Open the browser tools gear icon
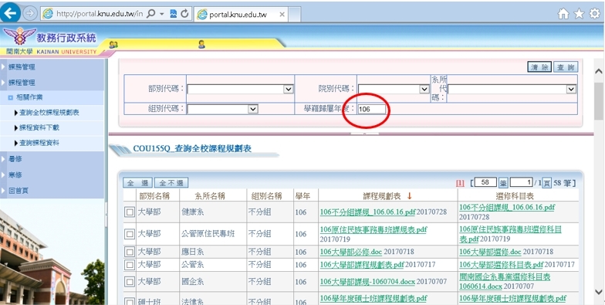Viewport: 605px width, 305px height. coord(594,14)
